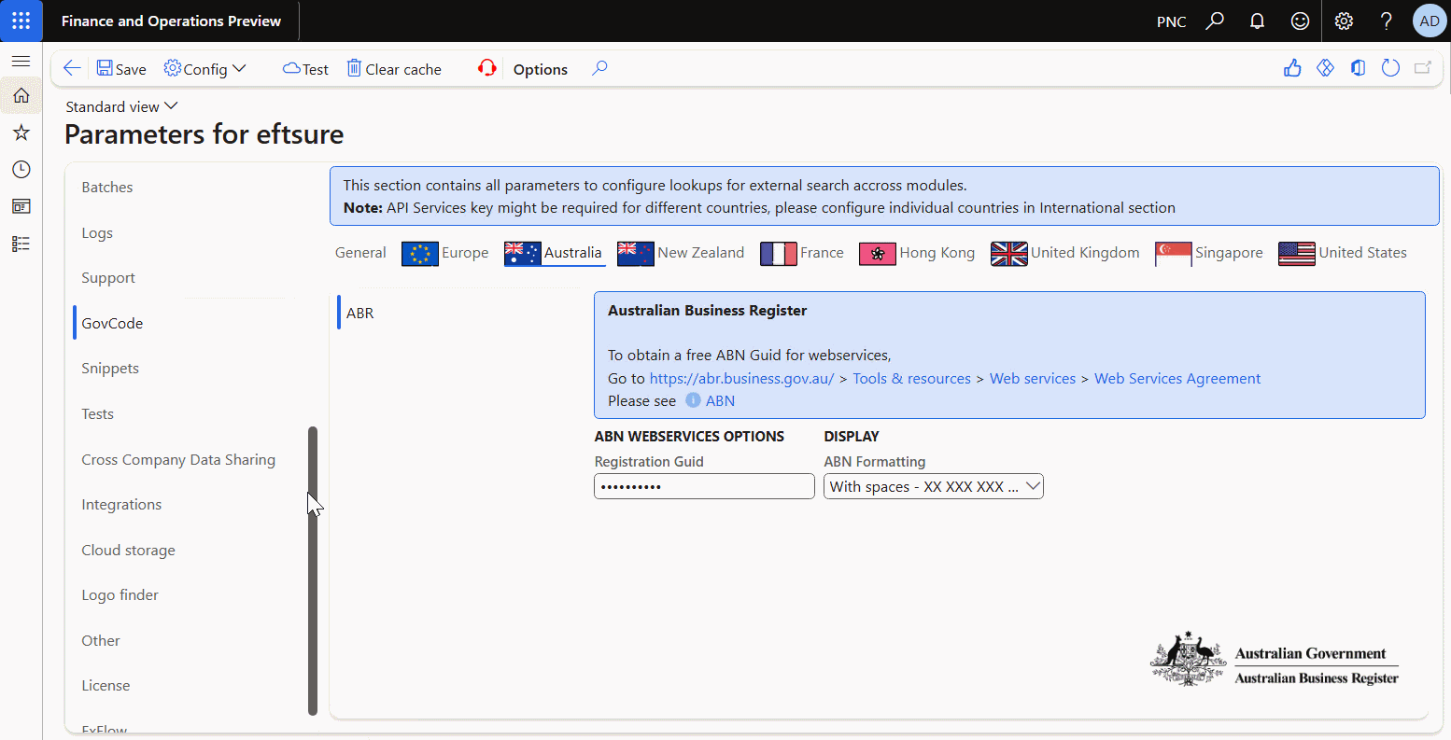This screenshot has width=1451, height=740.
Task: Click the back arrow button
Action: click(72, 68)
